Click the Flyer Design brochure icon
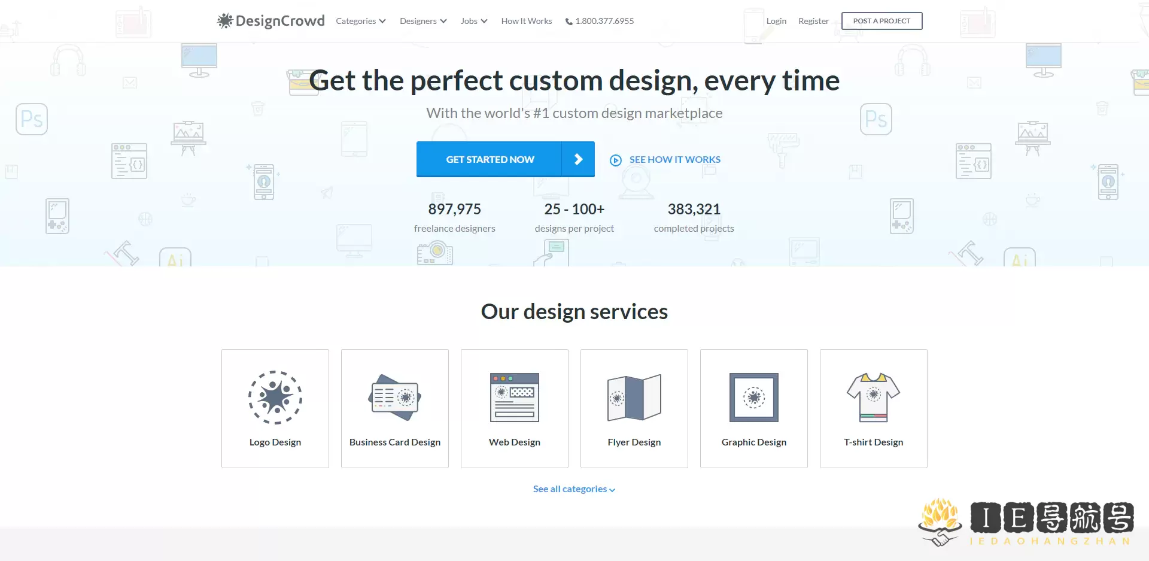 click(x=634, y=397)
